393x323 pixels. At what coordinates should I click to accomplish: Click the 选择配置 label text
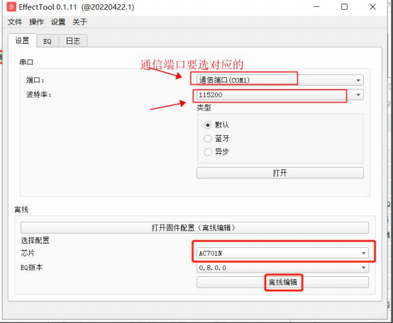pyautogui.click(x=35, y=240)
